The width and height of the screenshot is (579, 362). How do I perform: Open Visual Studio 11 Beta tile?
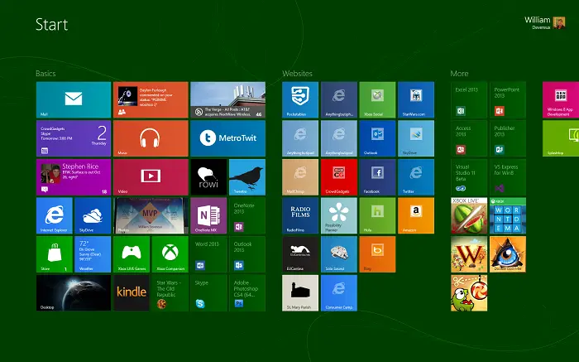click(x=469, y=177)
